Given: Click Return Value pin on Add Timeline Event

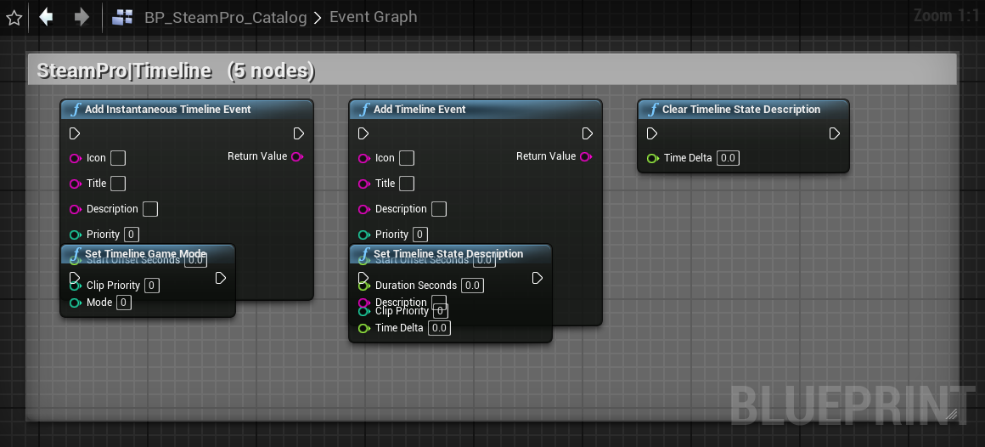Looking at the screenshot, I should tap(586, 156).
